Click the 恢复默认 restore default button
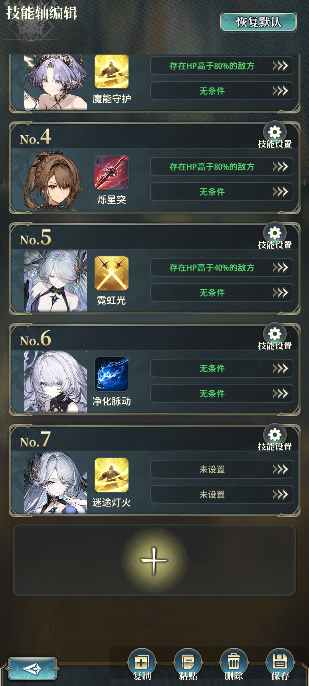The width and height of the screenshot is (309, 686). (x=258, y=22)
